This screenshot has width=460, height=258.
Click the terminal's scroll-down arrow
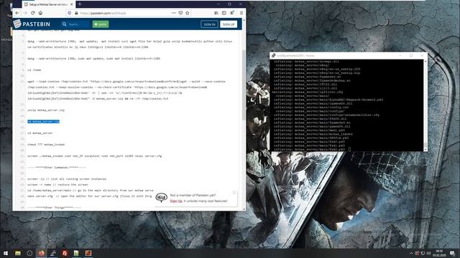click(425, 149)
